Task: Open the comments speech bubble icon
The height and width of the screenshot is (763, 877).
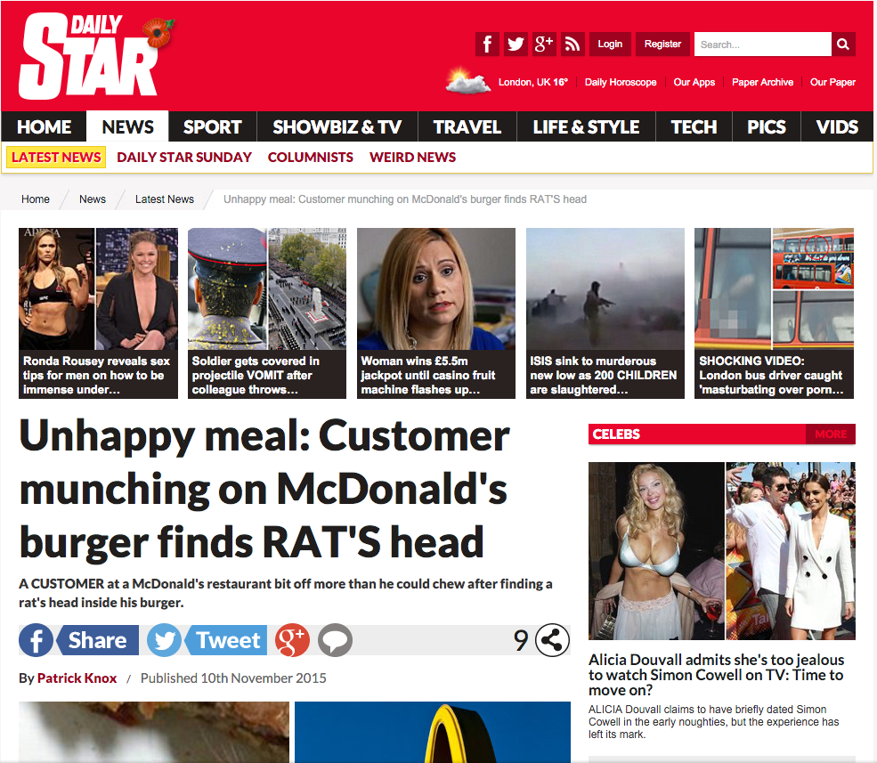Action: (x=335, y=640)
